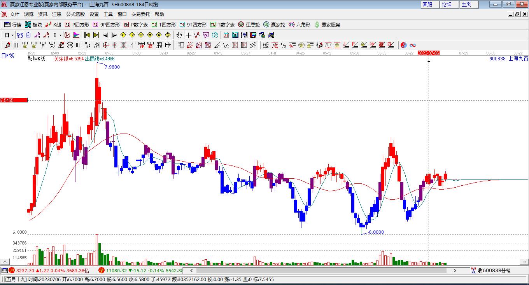Click the black right arrow icon
Image resolution: width=529 pixels, height=285 pixels.
pyautogui.click(x=114, y=35)
